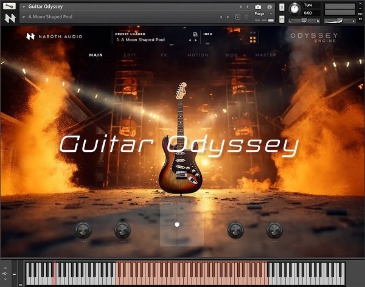Mute the instrument with the M button
This screenshot has height=287, width=365.
(x=282, y=19)
